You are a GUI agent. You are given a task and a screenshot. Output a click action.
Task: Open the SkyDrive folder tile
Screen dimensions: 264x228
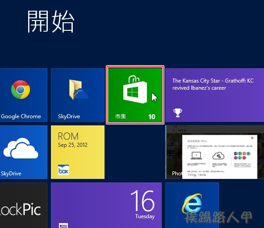[x=78, y=95]
